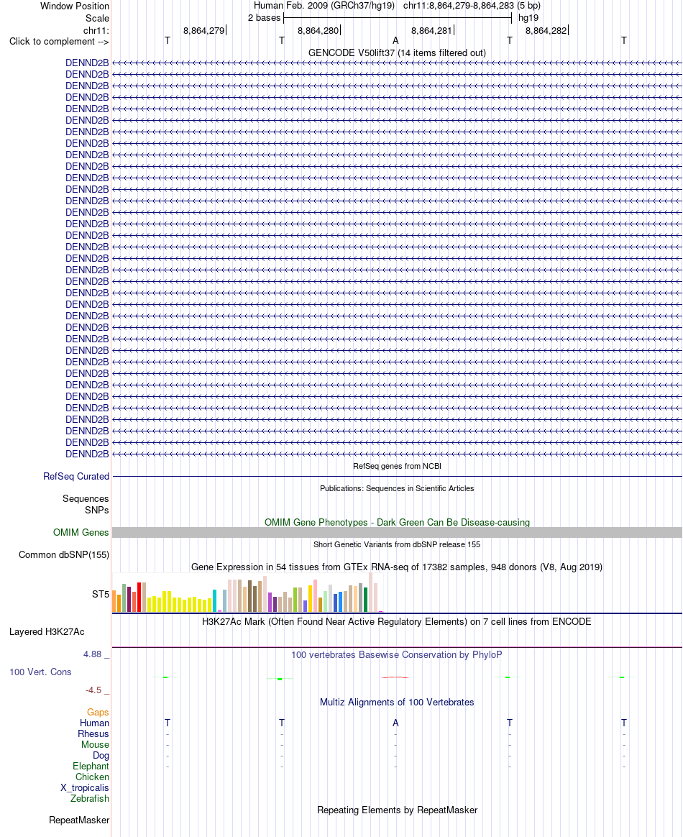Click the 'hg19' text beside the scale bar
The image size is (683, 837).
point(528,17)
